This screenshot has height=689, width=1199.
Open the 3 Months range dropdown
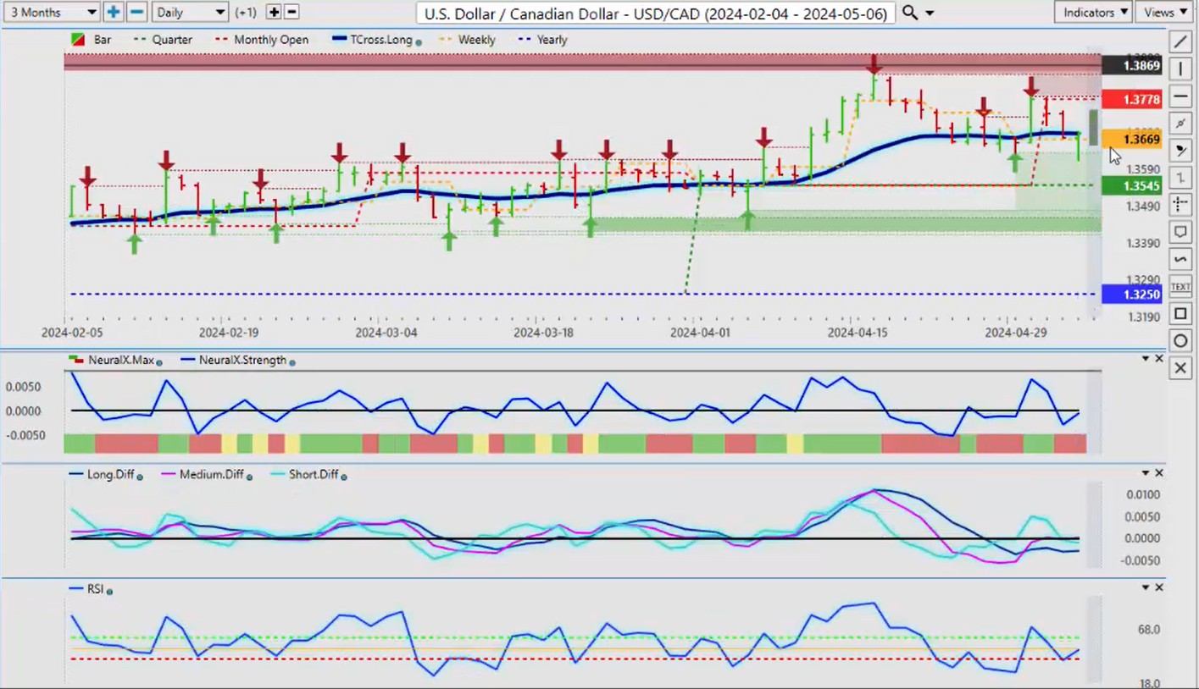(x=52, y=12)
